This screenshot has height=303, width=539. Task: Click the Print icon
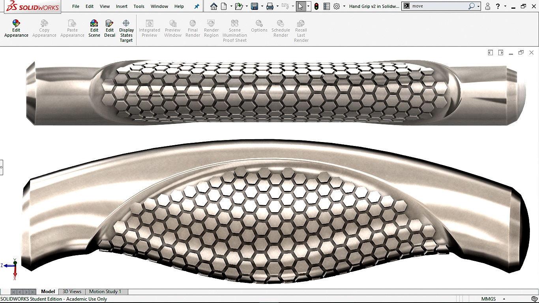click(270, 6)
